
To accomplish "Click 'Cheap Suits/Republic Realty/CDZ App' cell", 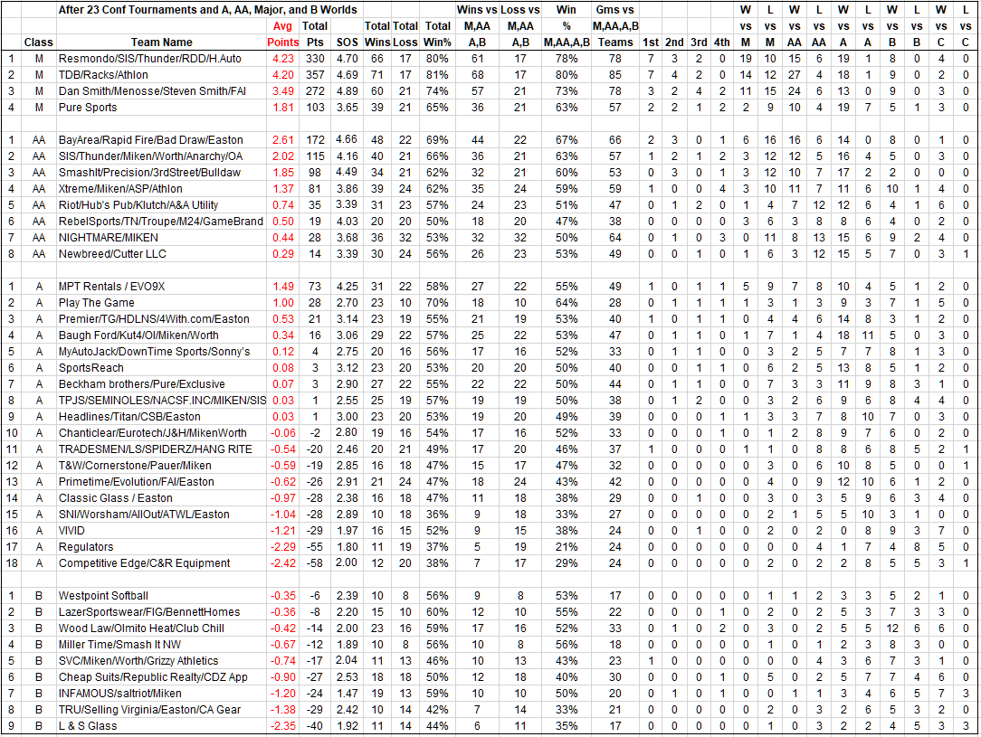I will (161, 676).
